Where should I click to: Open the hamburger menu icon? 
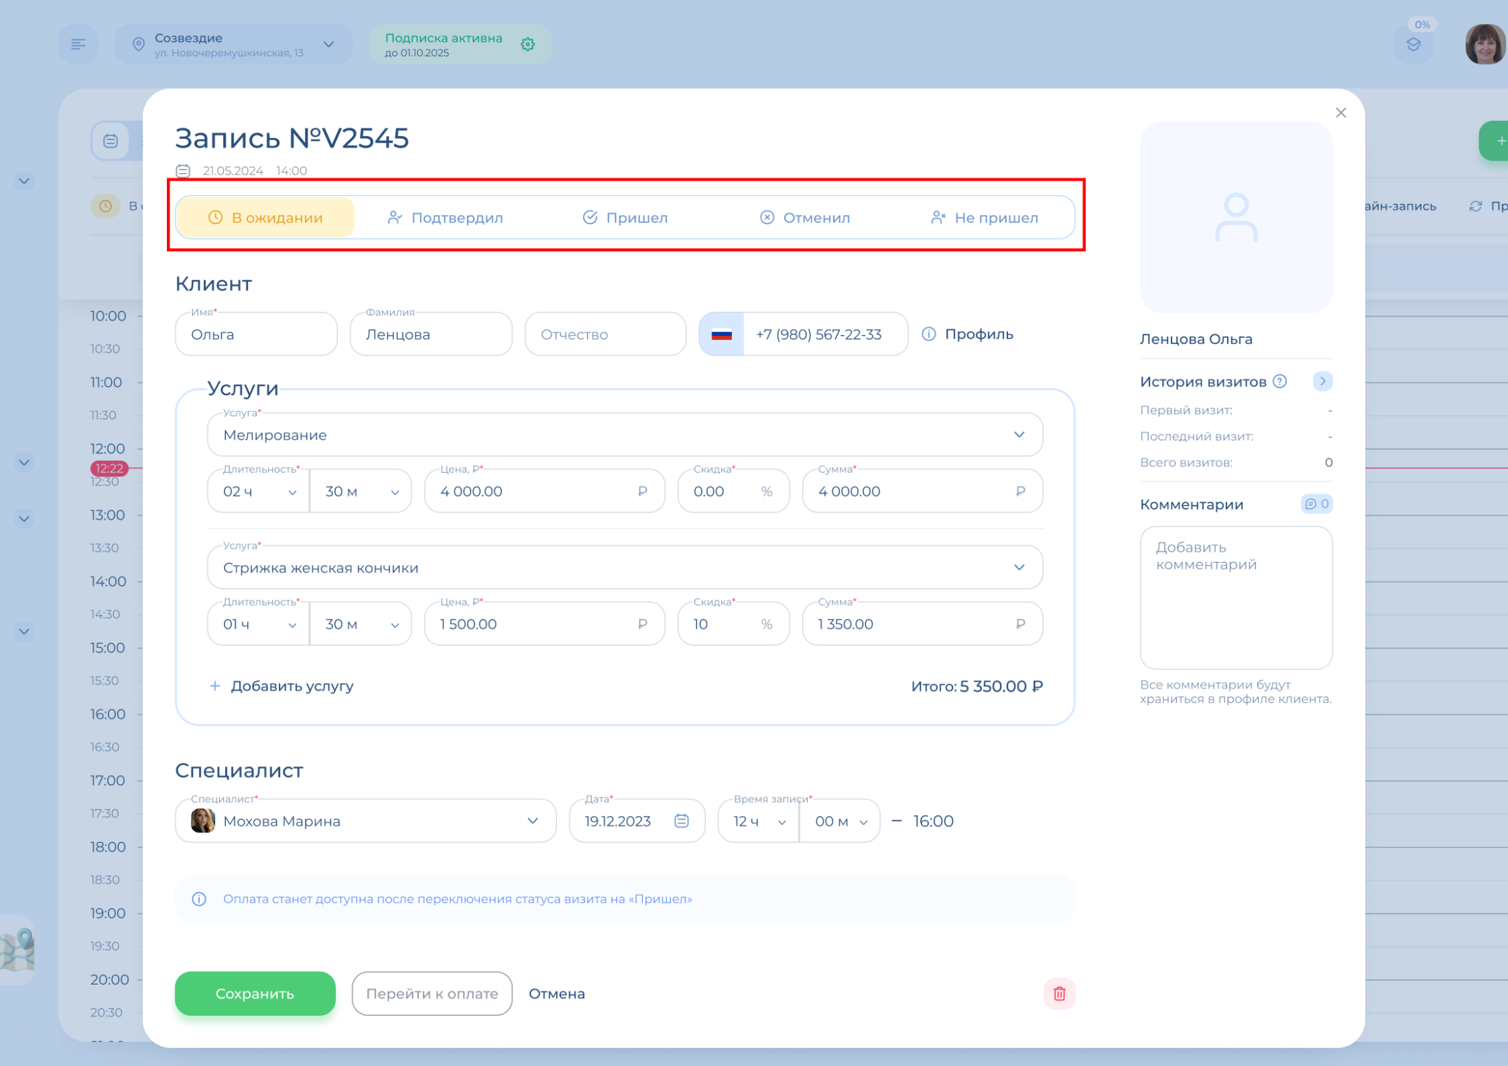[78, 45]
